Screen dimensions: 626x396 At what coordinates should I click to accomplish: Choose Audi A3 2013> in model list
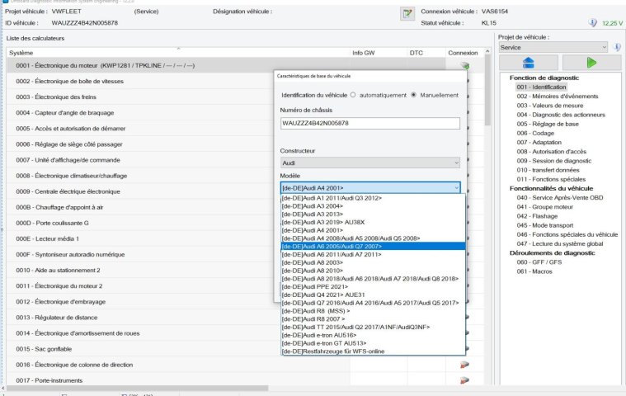374,214
